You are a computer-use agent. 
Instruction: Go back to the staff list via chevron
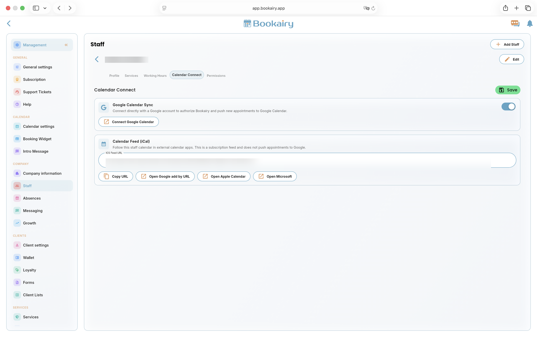(97, 59)
